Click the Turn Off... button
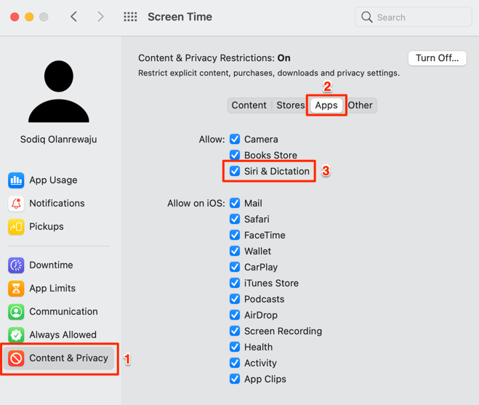Image resolution: width=479 pixels, height=405 pixels. click(437, 58)
